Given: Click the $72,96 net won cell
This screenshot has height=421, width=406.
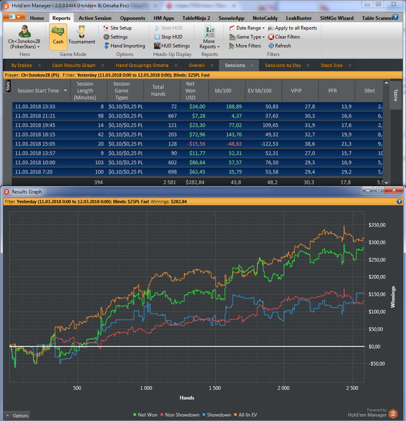Looking at the screenshot, I should [x=197, y=135].
